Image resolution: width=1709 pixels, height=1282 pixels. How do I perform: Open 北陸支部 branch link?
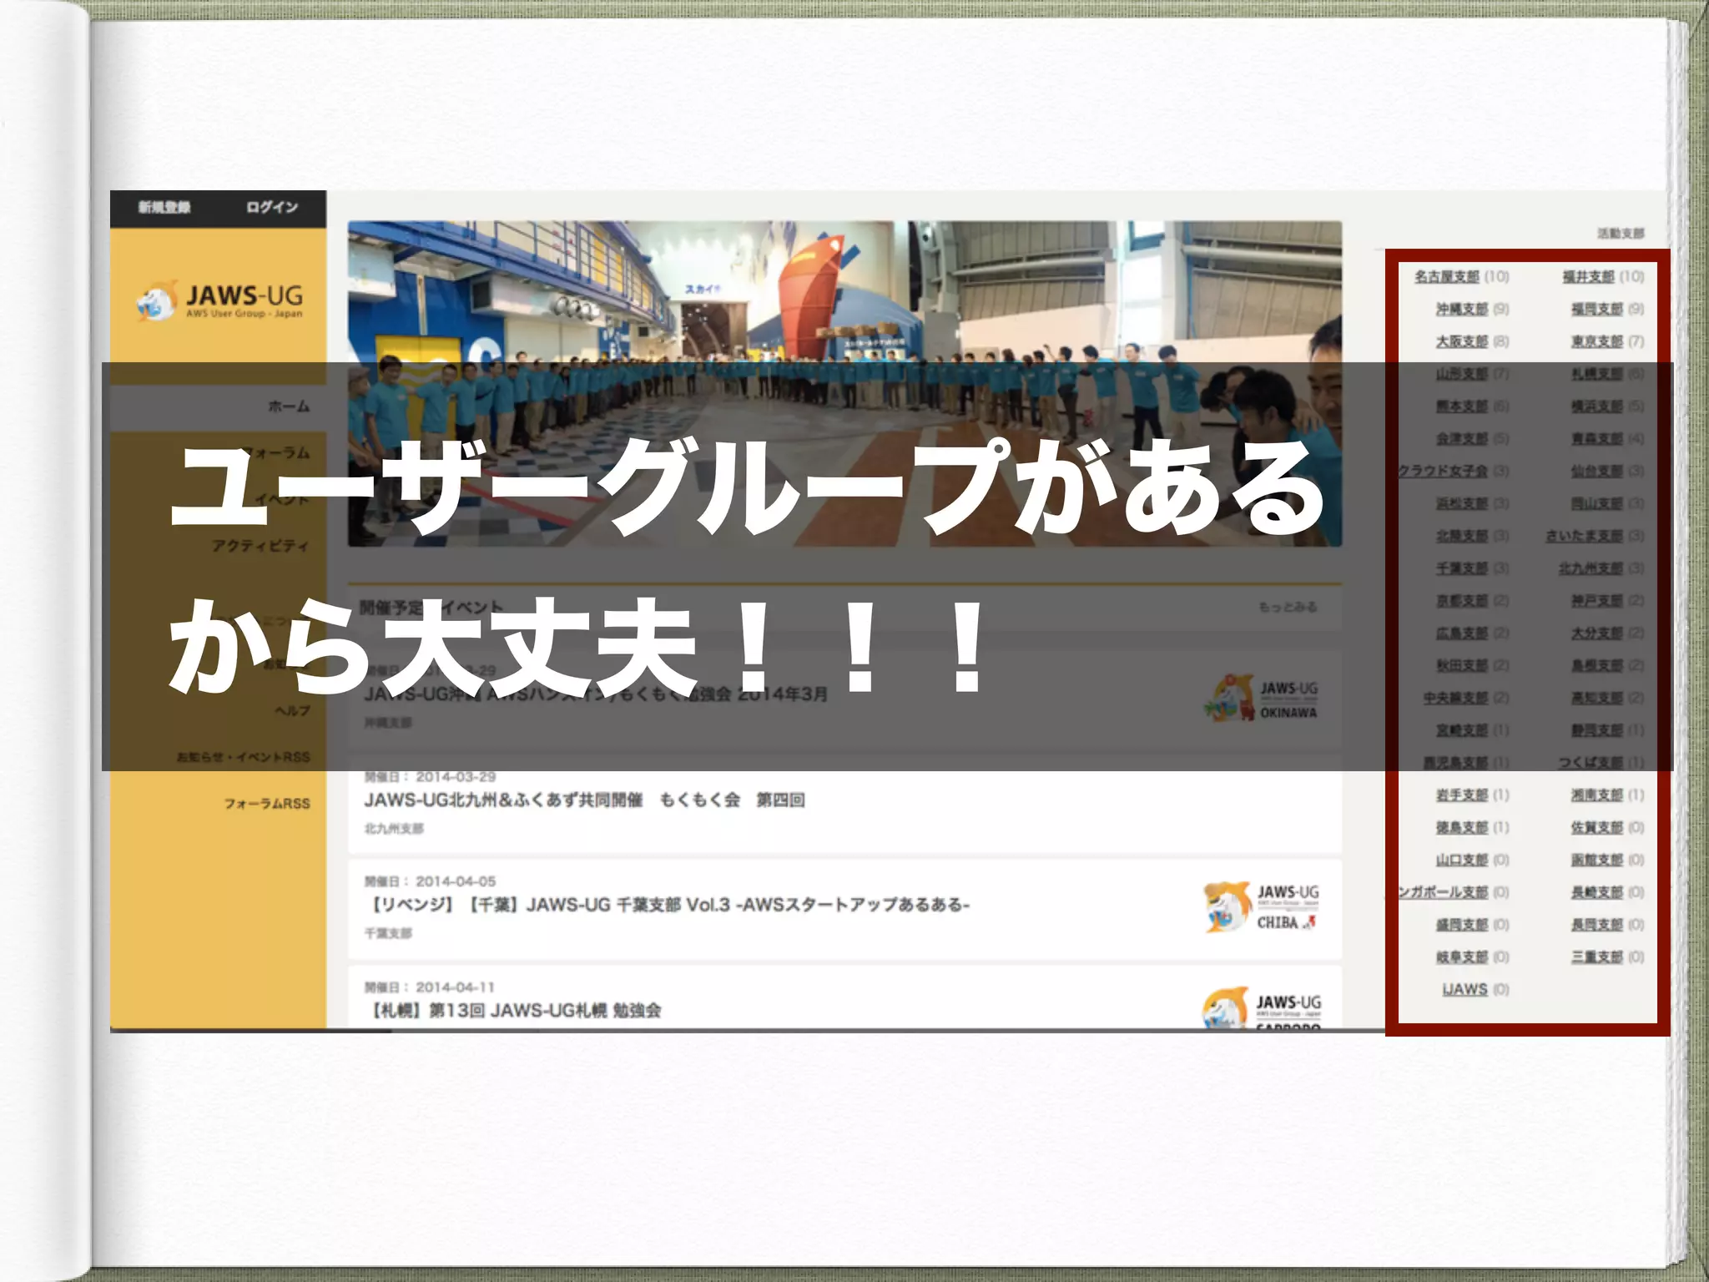1462,536
